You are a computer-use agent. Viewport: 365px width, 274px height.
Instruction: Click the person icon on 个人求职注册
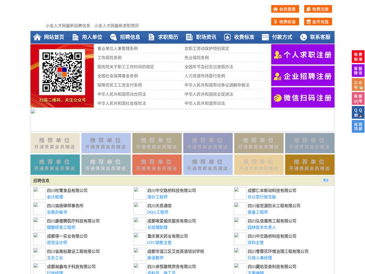point(277,55)
